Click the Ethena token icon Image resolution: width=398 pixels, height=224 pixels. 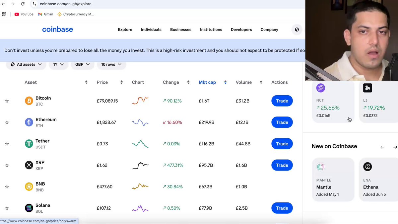(367, 167)
